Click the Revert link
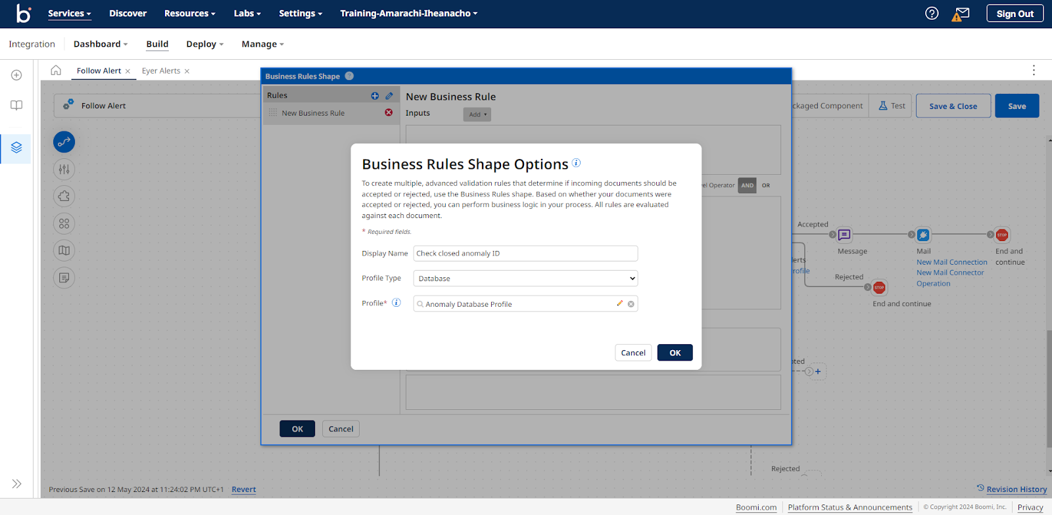 pos(243,489)
